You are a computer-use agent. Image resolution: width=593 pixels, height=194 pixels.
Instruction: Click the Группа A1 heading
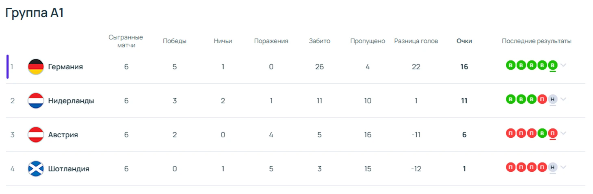click(35, 13)
